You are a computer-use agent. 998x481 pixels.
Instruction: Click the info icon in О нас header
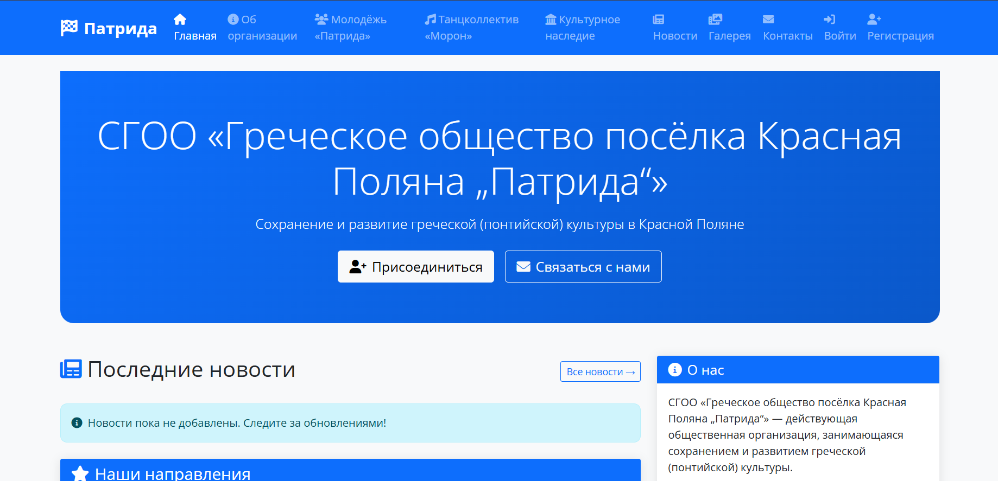pyautogui.click(x=675, y=370)
